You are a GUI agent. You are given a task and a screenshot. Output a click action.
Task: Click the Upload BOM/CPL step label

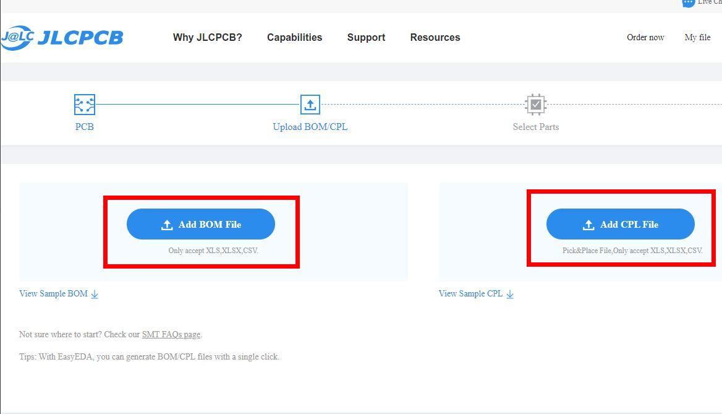[x=310, y=127]
